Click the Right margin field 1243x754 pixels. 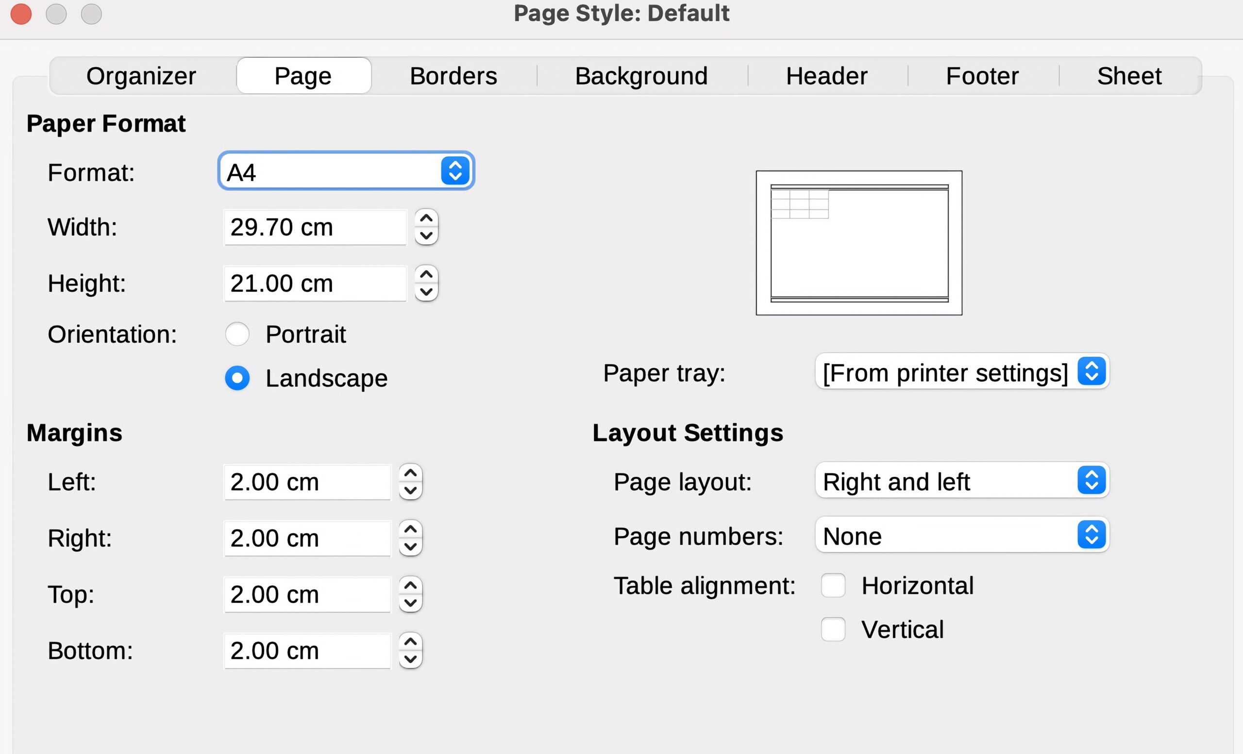[x=307, y=538]
